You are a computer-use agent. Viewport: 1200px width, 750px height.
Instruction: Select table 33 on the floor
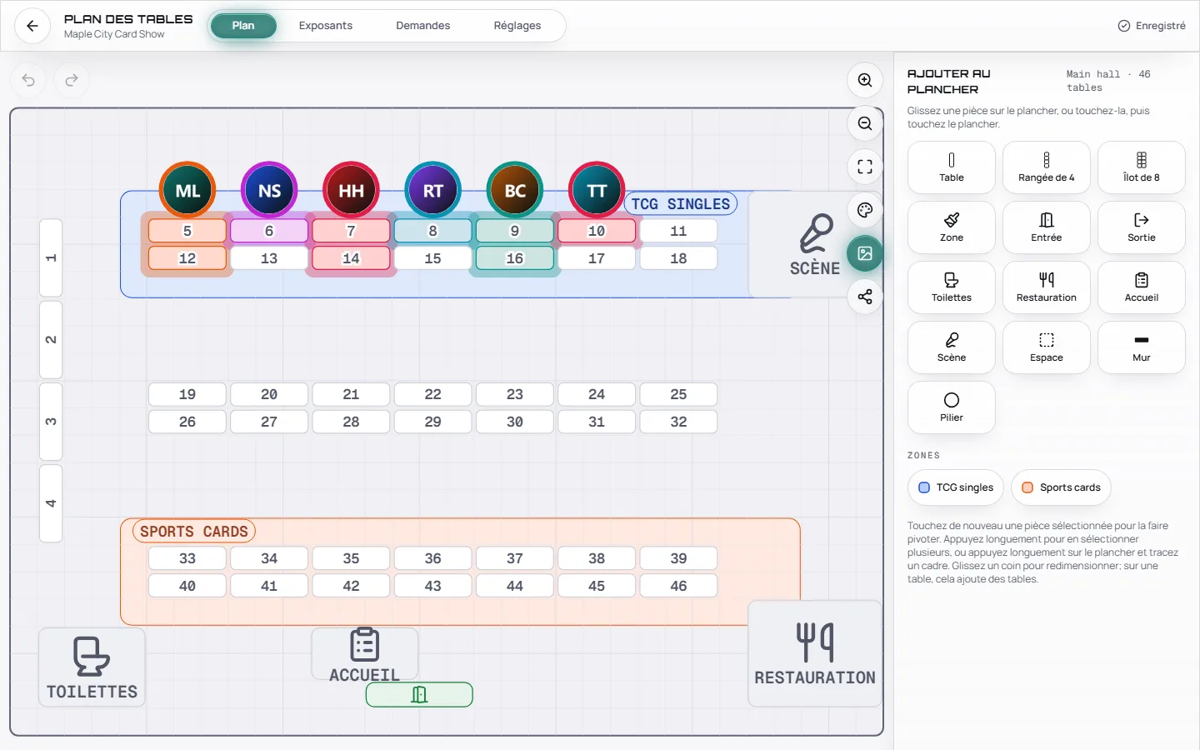[187, 558]
